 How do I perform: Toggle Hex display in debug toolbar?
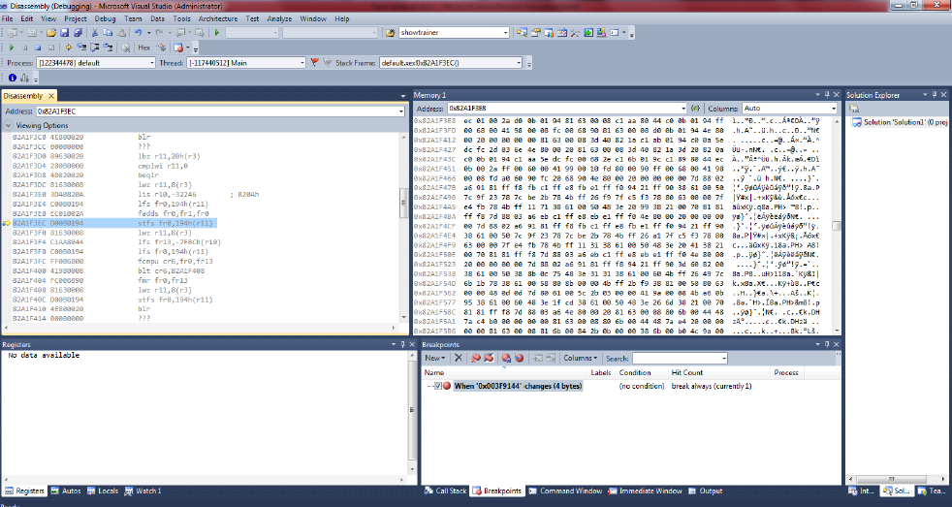(143, 47)
